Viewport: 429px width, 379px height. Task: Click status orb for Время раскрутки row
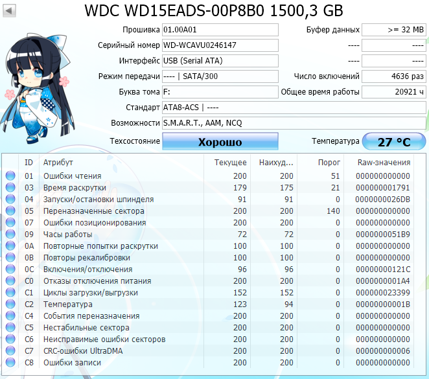click(10, 187)
